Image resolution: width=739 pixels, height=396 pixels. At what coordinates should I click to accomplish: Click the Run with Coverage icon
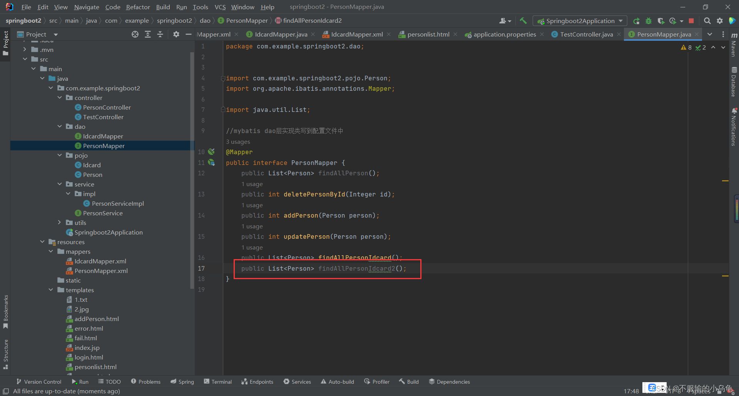click(x=661, y=21)
